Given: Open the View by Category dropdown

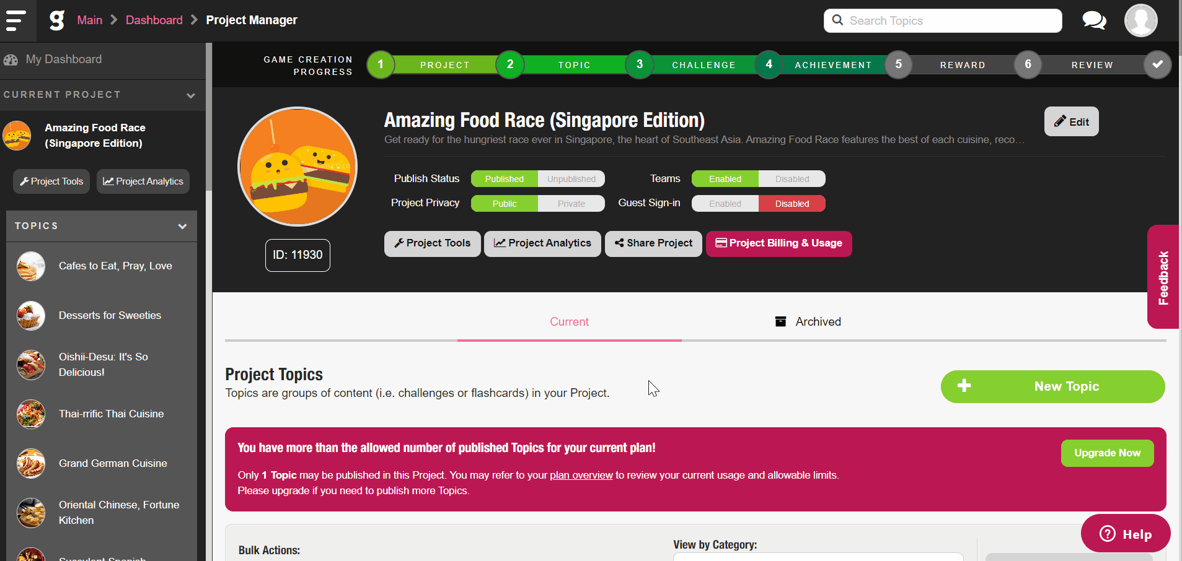Looking at the screenshot, I should [x=818, y=557].
